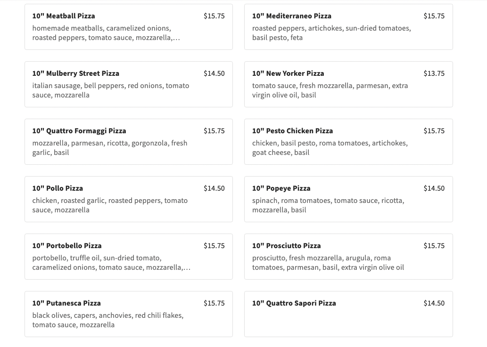The width and height of the screenshot is (487, 347).
Task: Open the 10" Popeye Pizza item
Action: (281, 188)
